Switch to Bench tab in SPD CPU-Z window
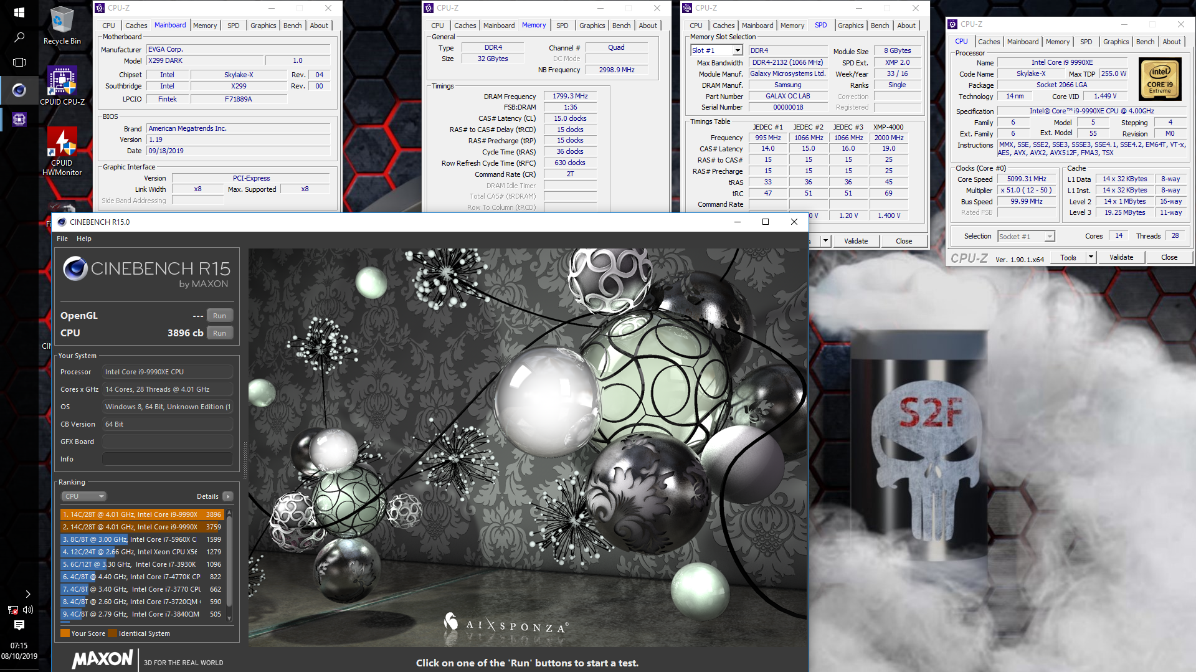The width and height of the screenshot is (1196, 672). click(880, 26)
